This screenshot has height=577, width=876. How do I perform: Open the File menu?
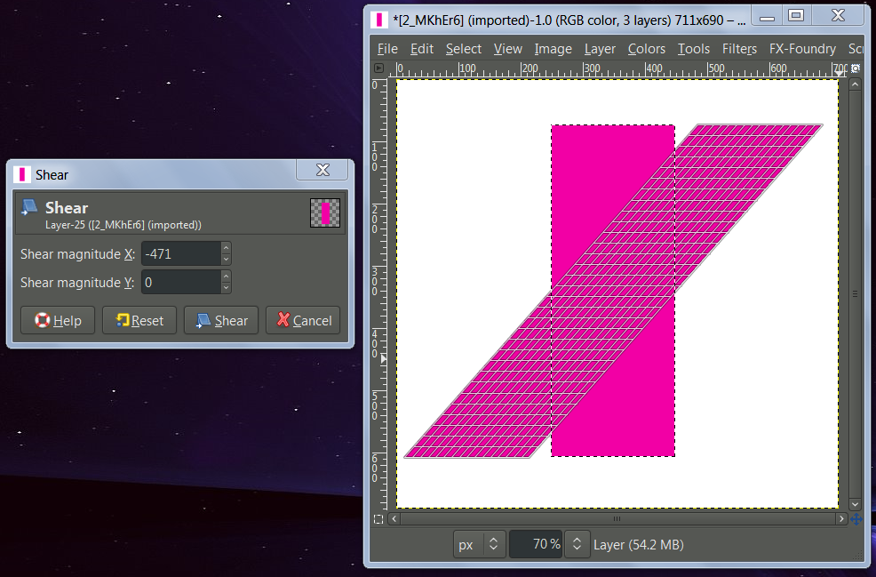(x=387, y=49)
